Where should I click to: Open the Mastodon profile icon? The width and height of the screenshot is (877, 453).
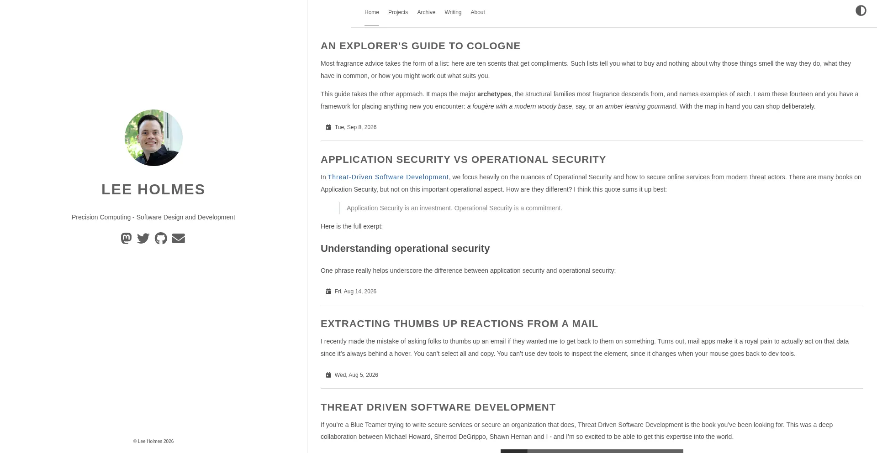(x=126, y=238)
